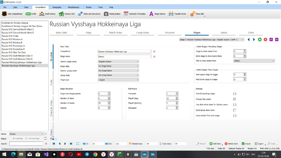Open Stage Names toolbar icon
This screenshot has width=281, height=158.
[x=151, y=14]
